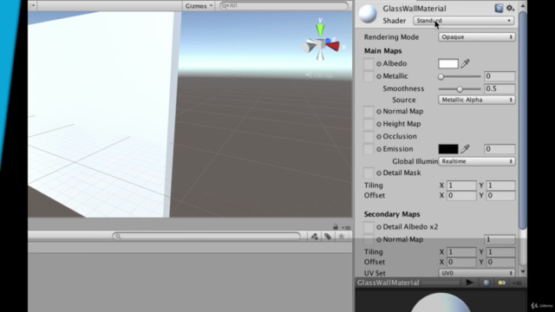555x312 pixels.
Task: Search by type icon in project panel
Action: (x=314, y=237)
